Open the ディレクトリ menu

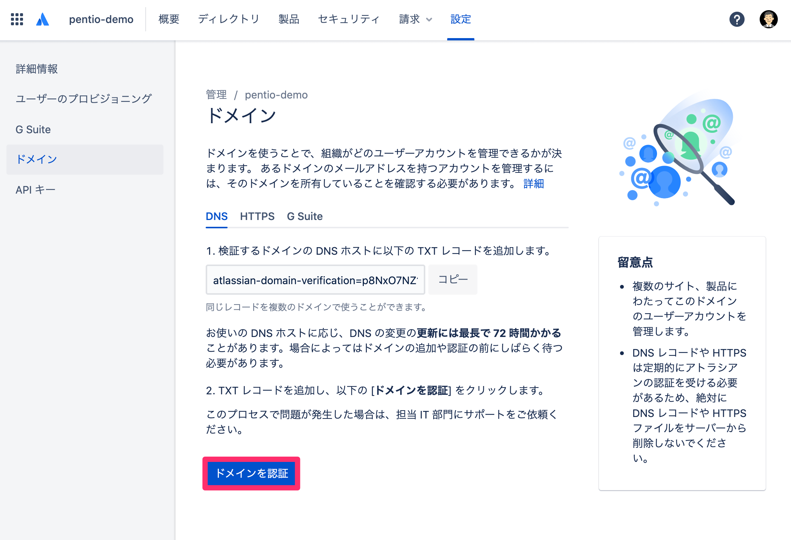(x=229, y=19)
